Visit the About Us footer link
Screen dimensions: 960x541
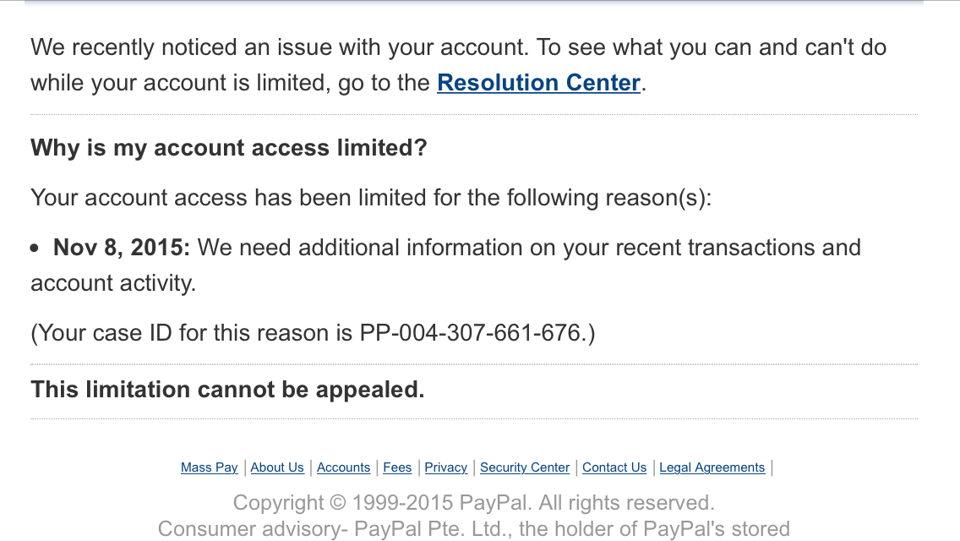point(276,467)
